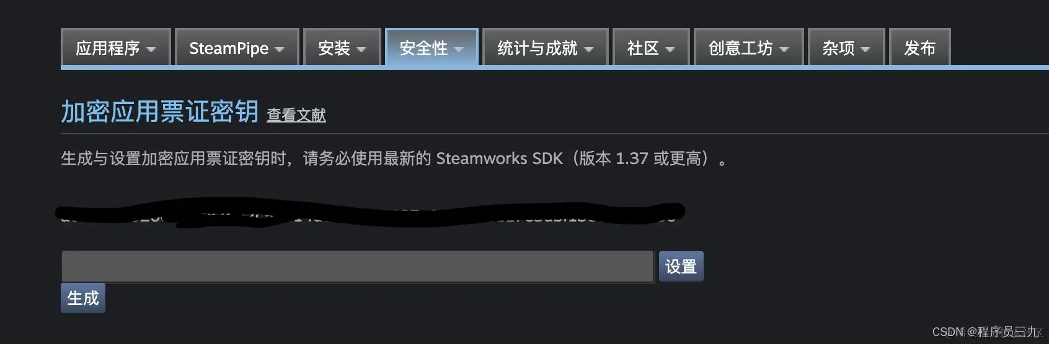Click the arrow beside SteamPipe
1049x344 pixels.
click(280, 49)
